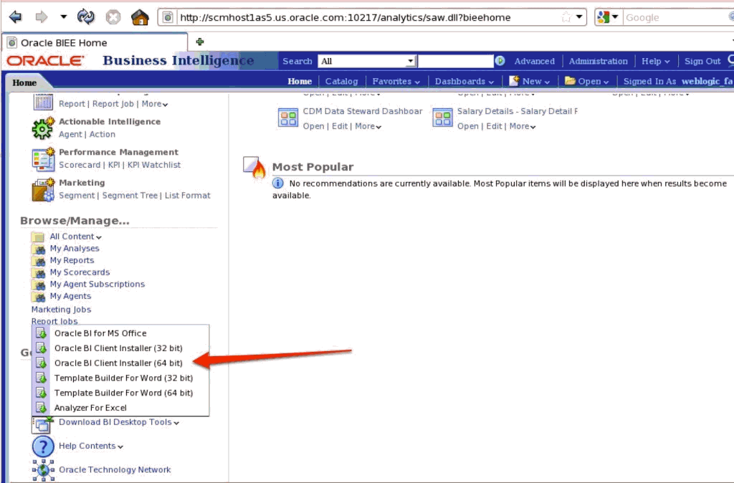Expand Dashboards menu
Screen dimensions: 734x483
(x=464, y=82)
